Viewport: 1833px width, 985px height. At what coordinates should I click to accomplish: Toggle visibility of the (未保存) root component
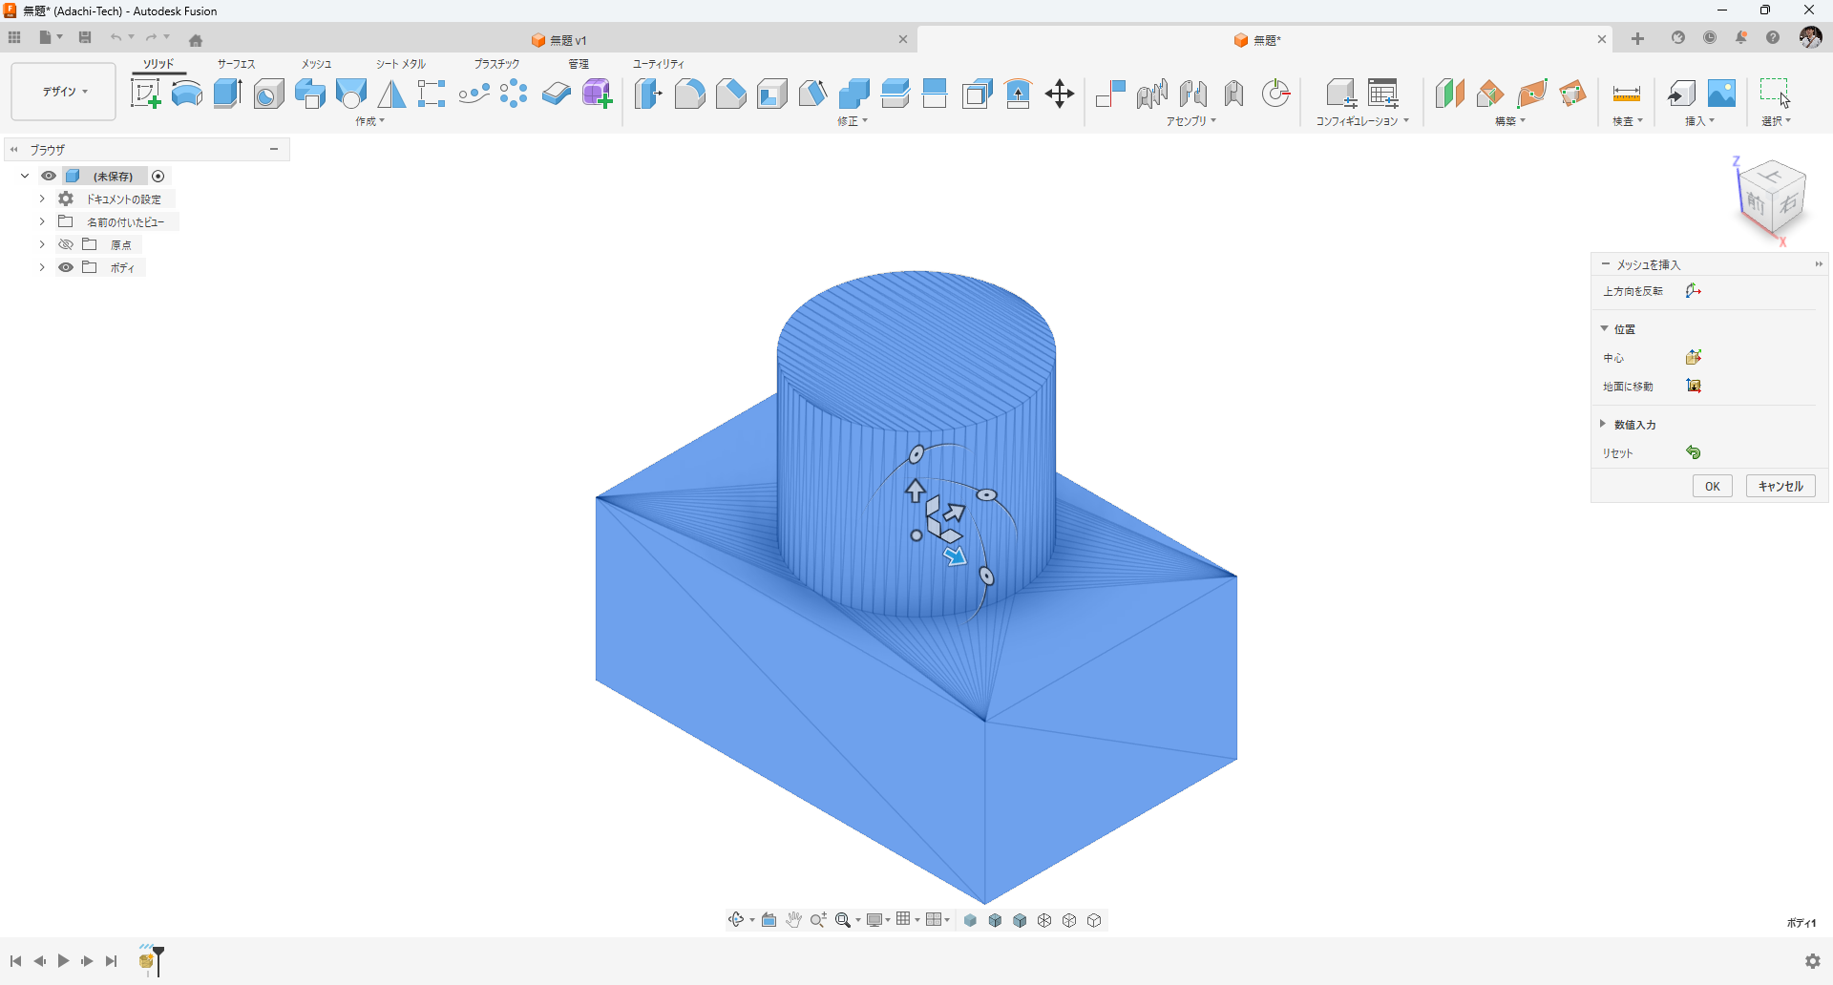click(x=49, y=176)
